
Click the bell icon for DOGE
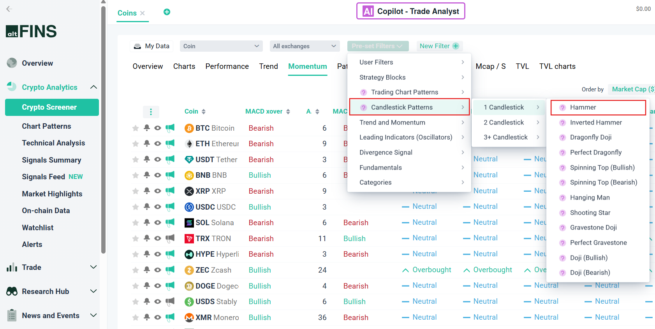click(x=147, y=286)
